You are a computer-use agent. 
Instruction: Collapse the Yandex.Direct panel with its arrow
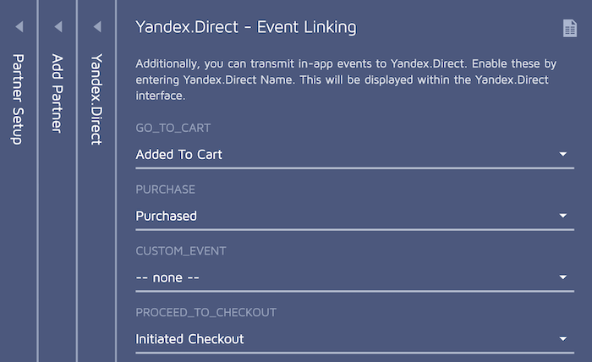click(x=96, y=27)
